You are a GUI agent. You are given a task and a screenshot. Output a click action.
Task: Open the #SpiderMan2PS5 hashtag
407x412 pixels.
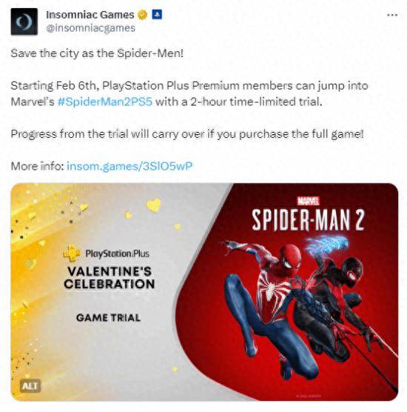point(105,102)
